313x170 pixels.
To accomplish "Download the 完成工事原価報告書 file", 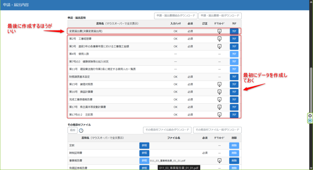I will tap(219, 100).
